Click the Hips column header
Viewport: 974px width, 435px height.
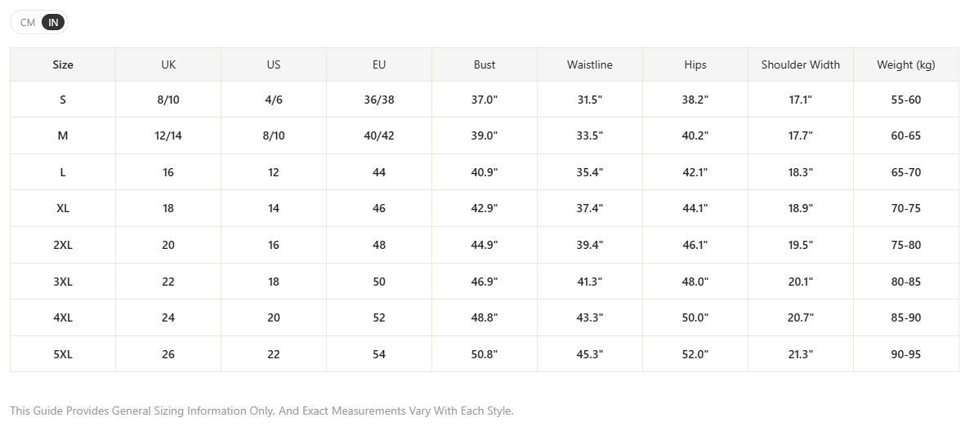695,64
